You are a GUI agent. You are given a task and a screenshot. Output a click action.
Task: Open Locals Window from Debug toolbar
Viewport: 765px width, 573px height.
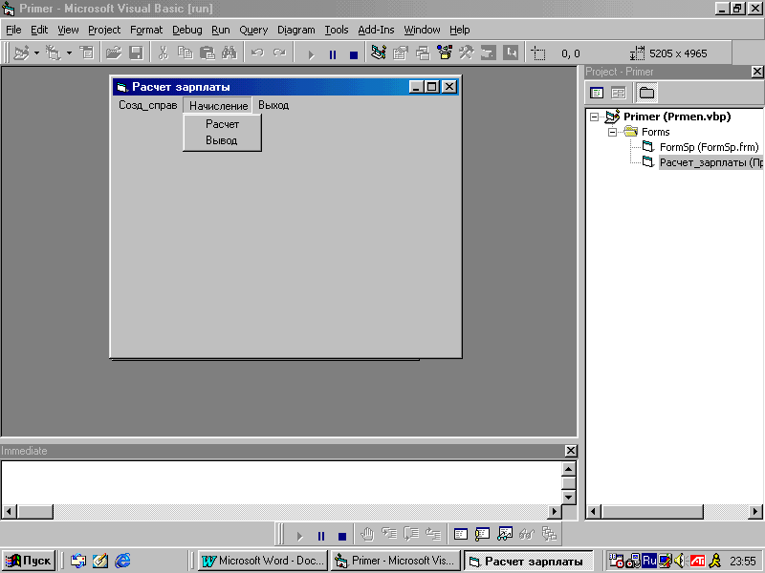[x=461, y=535]
